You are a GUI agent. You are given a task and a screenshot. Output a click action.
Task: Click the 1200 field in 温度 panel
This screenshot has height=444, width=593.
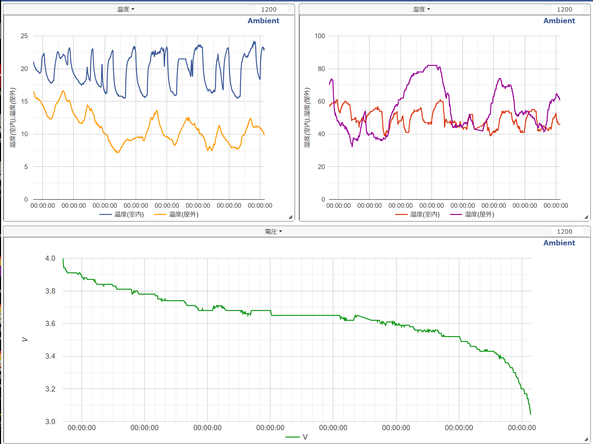pyautogui.click(x=271, y=9)
